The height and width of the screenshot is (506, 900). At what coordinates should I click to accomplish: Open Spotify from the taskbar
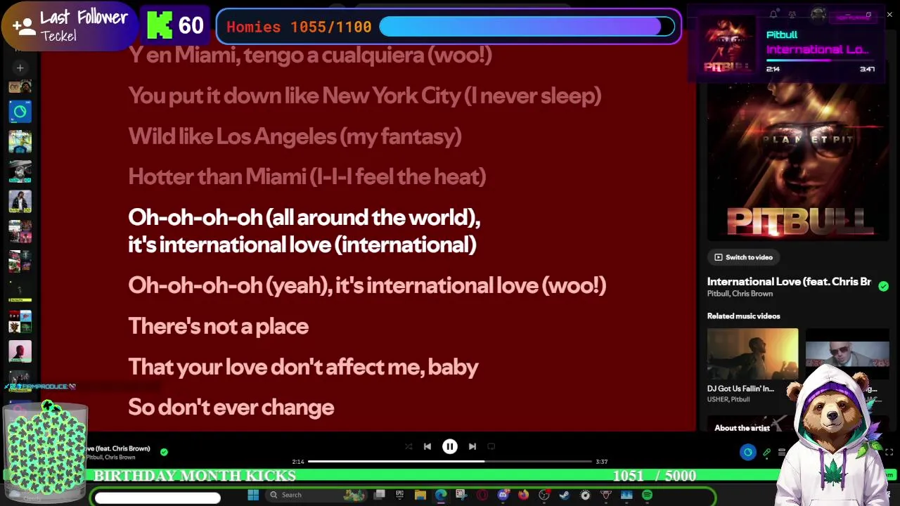coord(647,495)
